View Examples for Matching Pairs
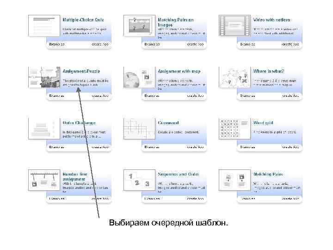This screenshot has height=250, width=333. (x=248, y=199)
